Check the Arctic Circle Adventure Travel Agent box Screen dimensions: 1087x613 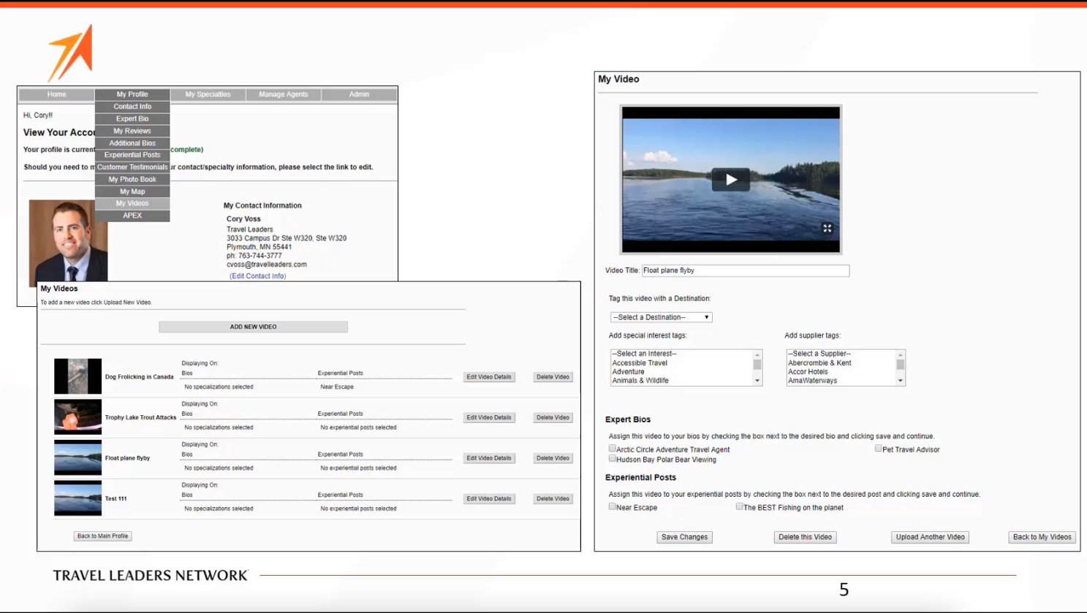(x=613, y=449)
